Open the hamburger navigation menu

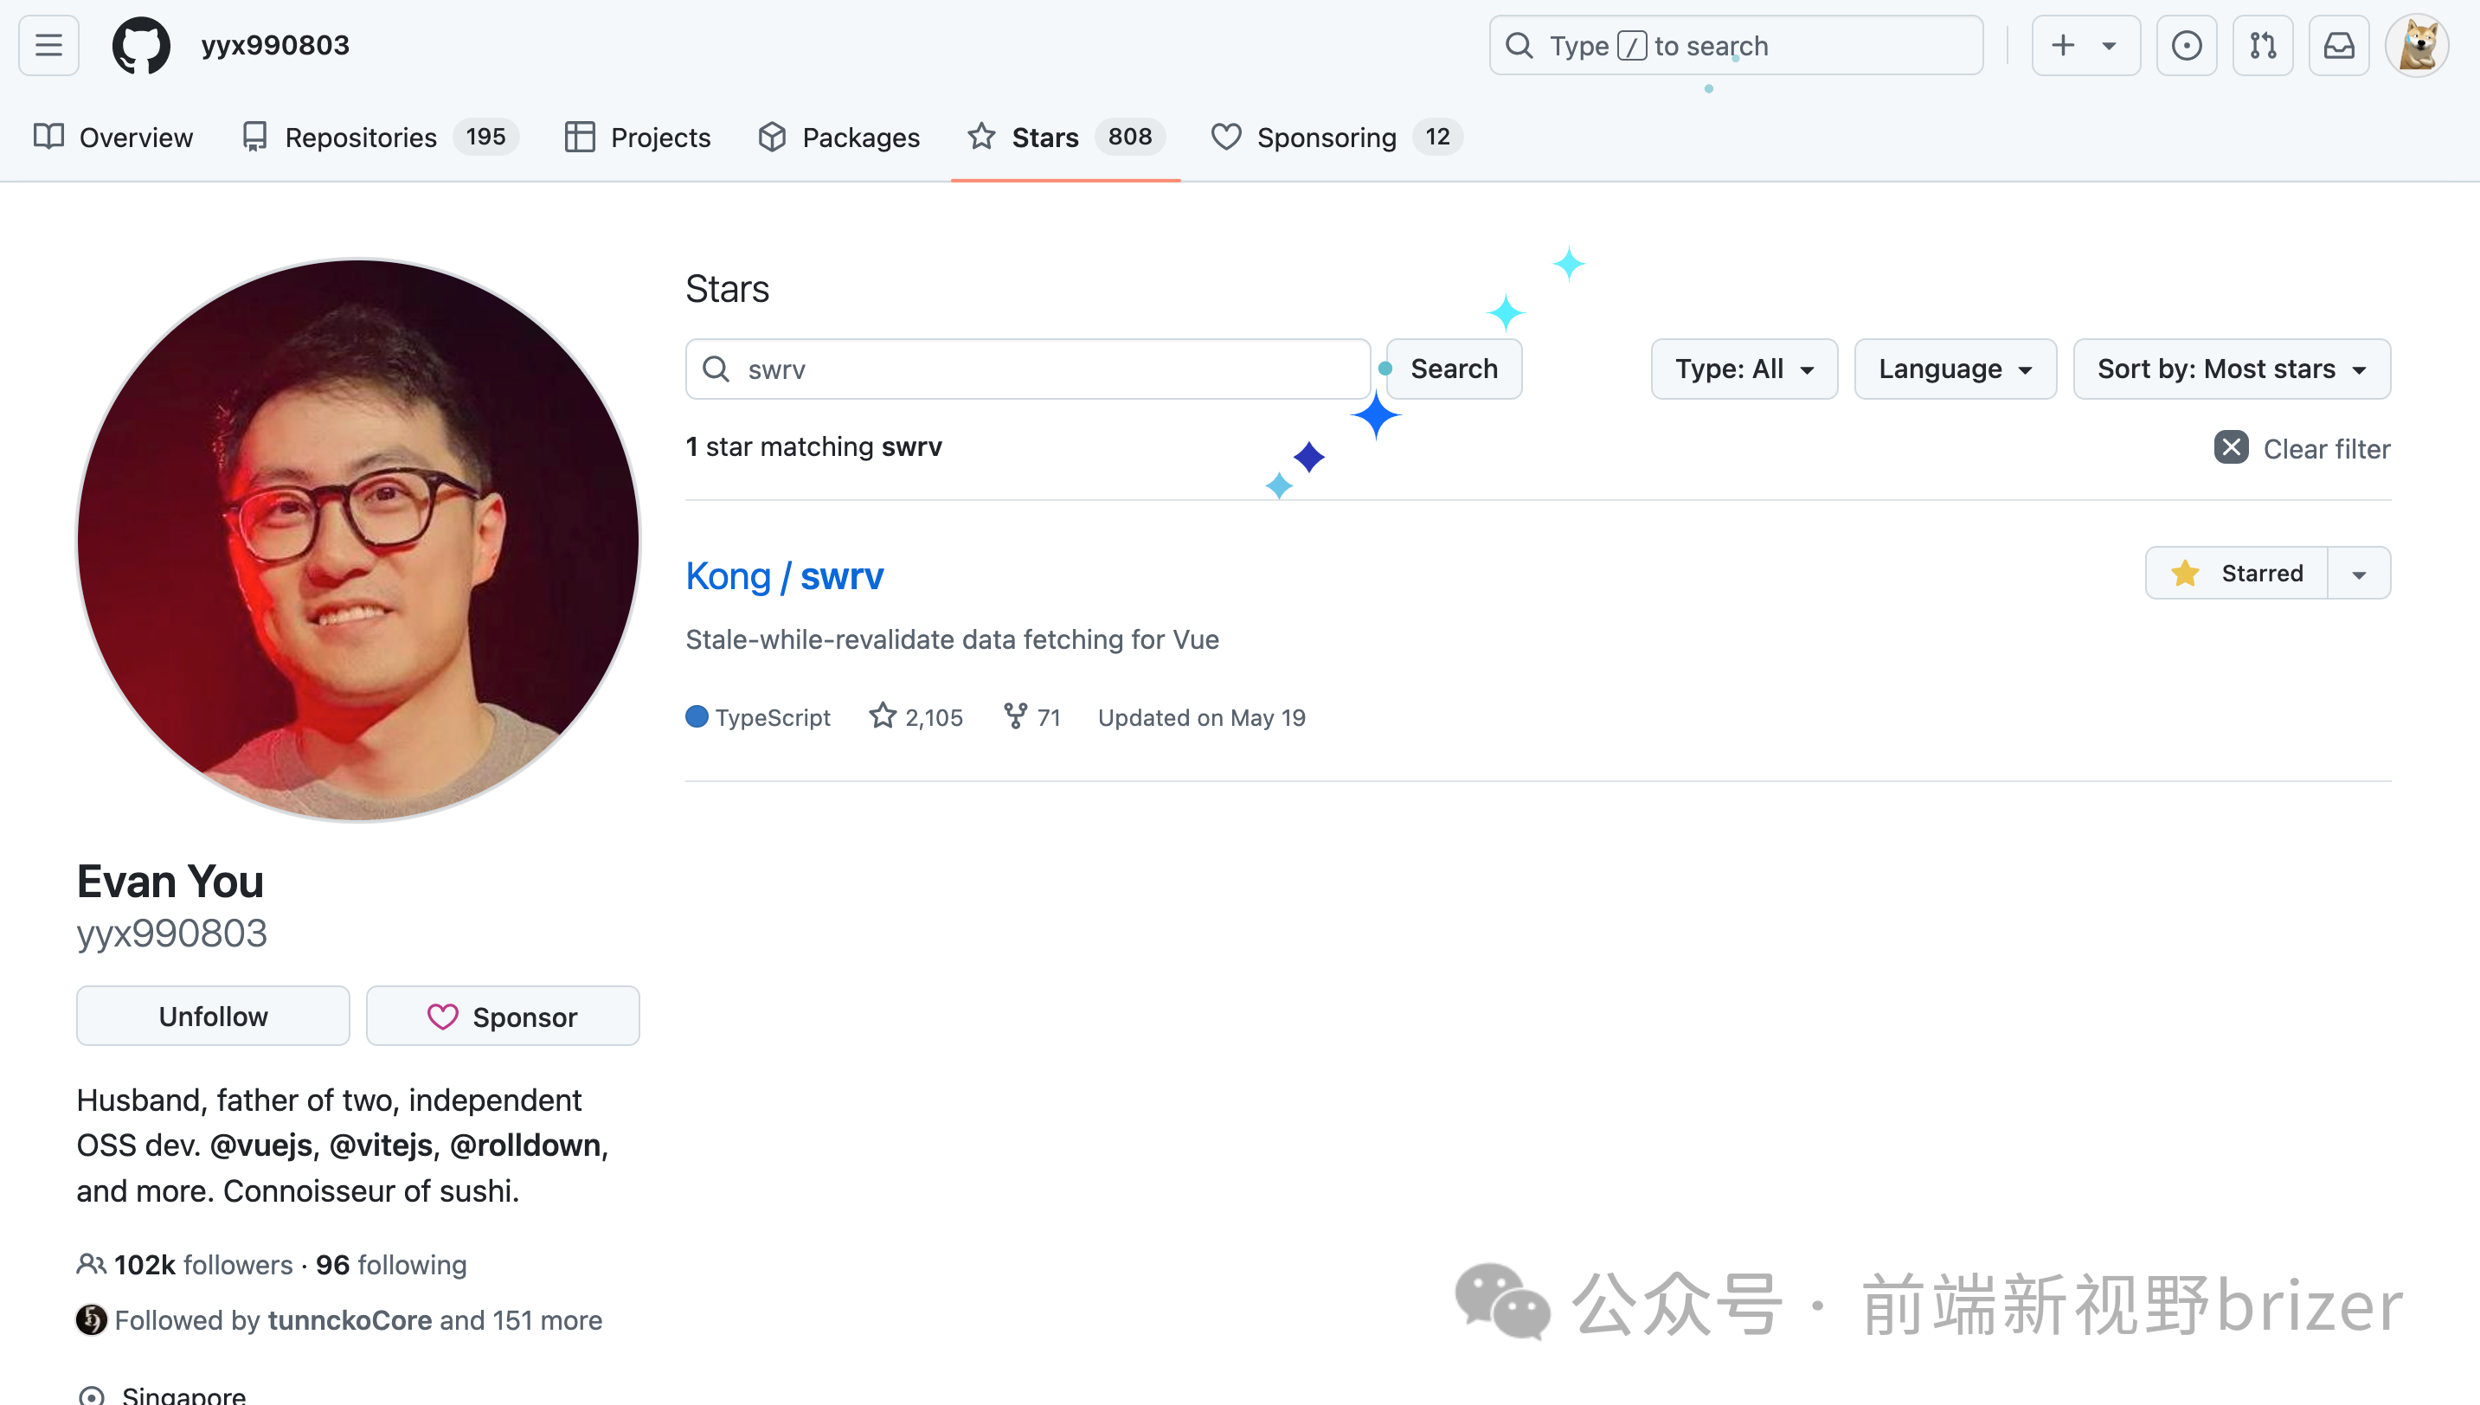tap(48, 45)
